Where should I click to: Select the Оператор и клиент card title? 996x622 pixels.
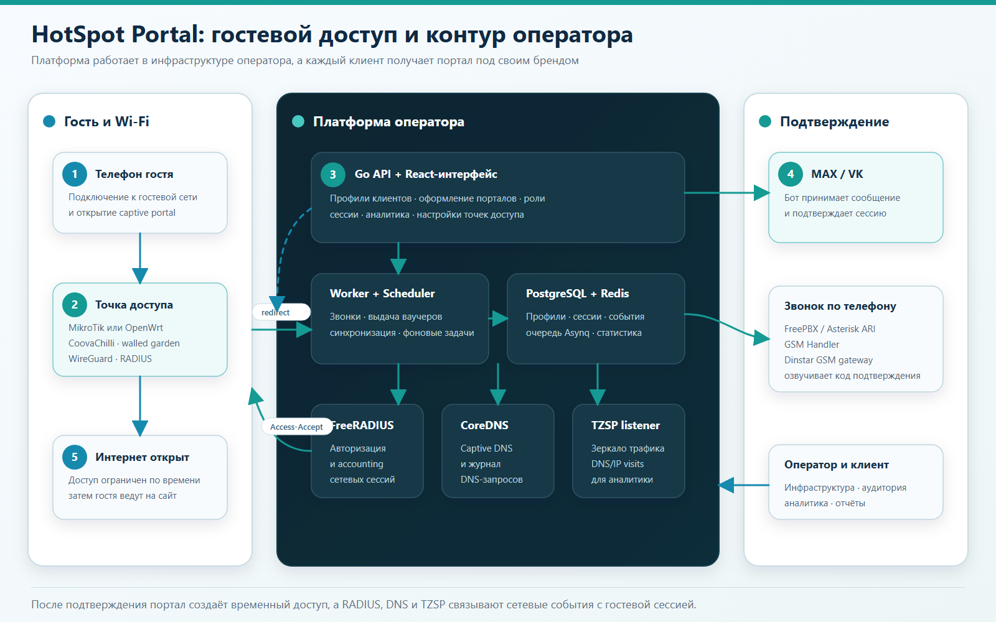tap(836, 465)
